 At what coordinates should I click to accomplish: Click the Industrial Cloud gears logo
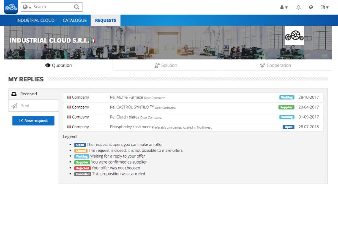[11, 7]
